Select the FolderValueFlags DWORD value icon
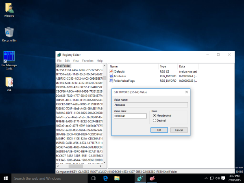Image resolution: width=244 pixels, height=183 pixels. (111, 81)
